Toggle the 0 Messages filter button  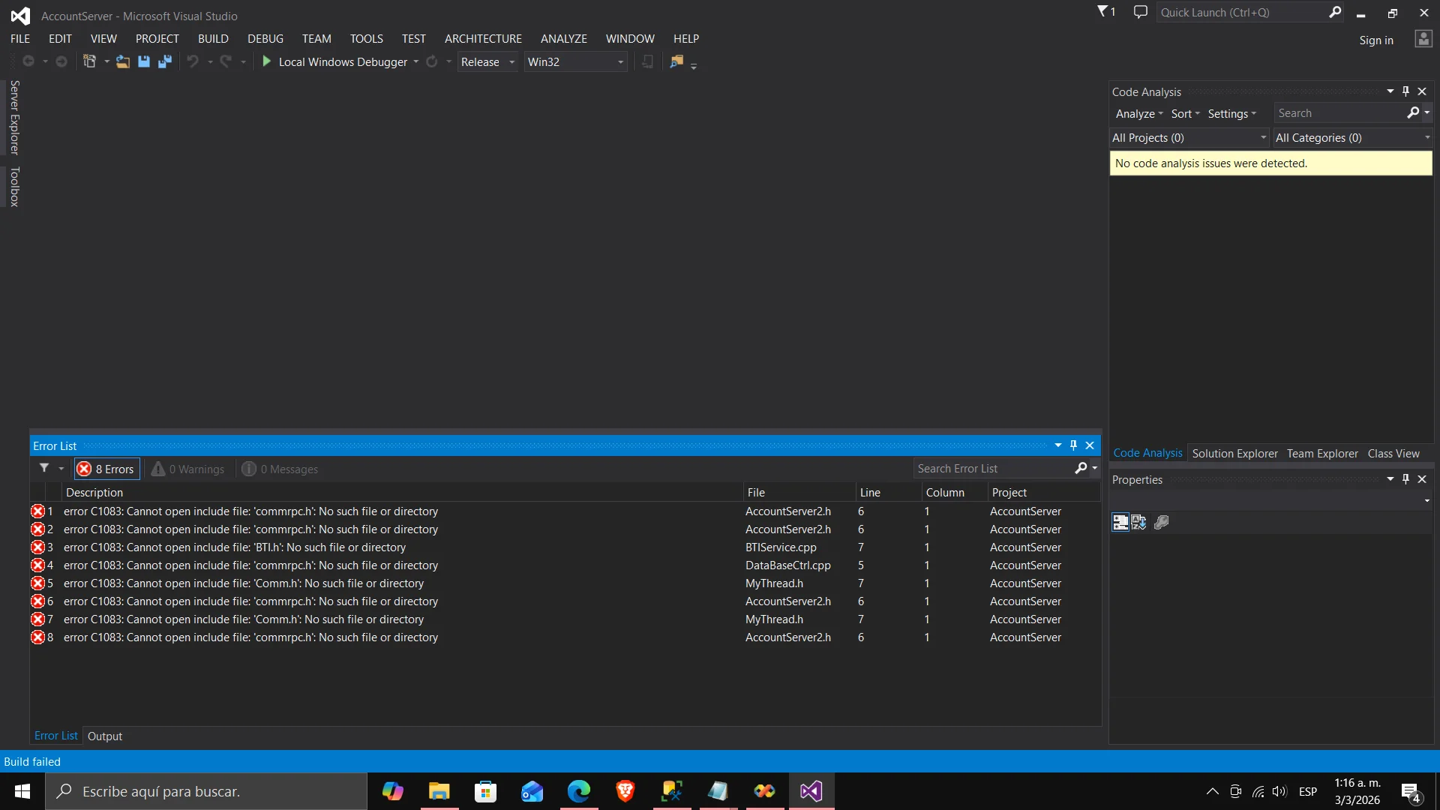[x=280, y=469]
